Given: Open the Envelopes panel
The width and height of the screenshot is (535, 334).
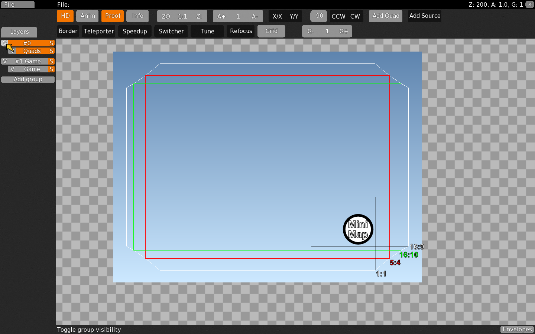Looking at the screenshot, I should [517, 330].
